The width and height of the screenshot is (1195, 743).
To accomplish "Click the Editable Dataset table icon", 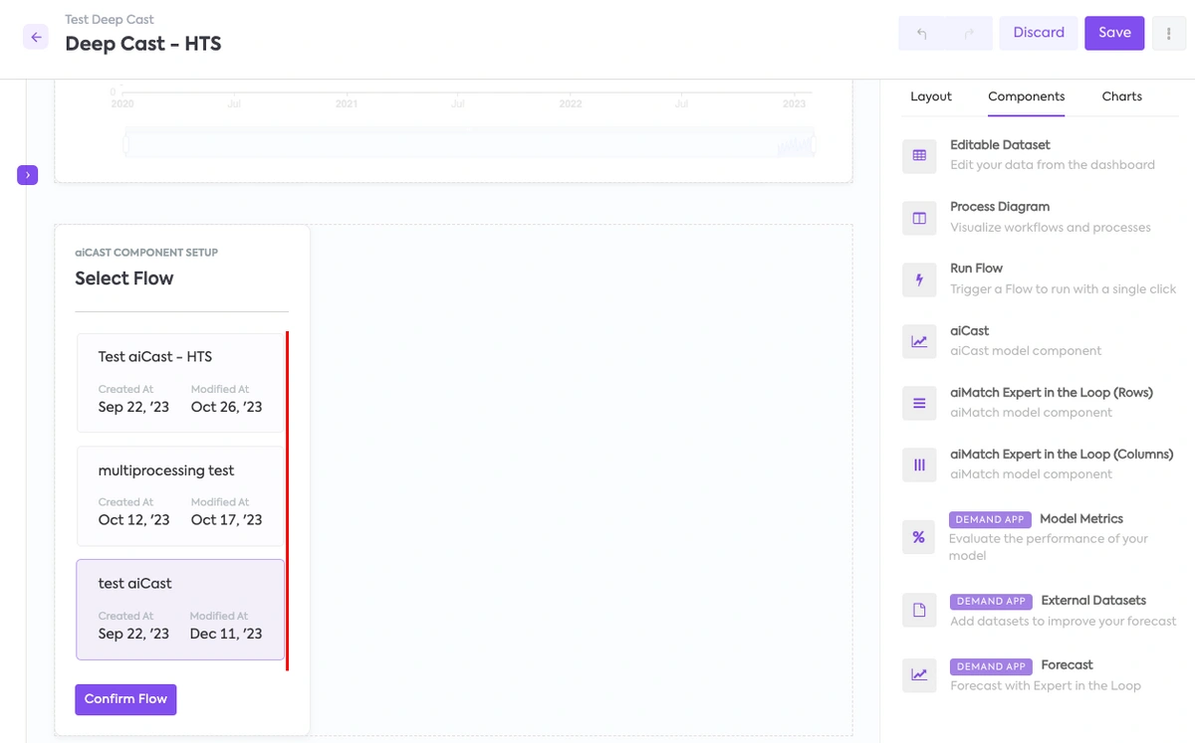I will (x=918, y=156).
